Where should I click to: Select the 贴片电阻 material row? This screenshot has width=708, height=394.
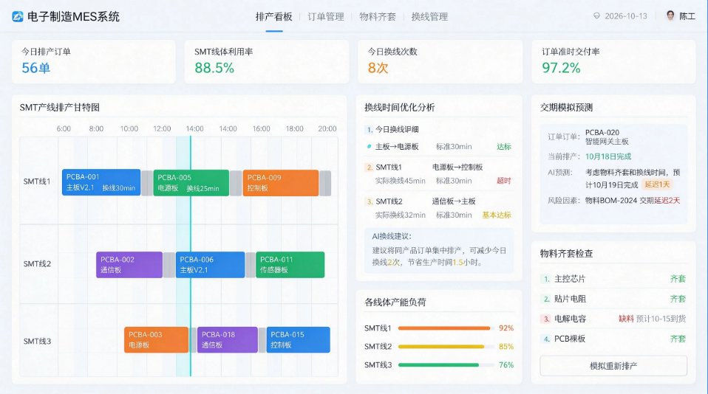point(613,299)
